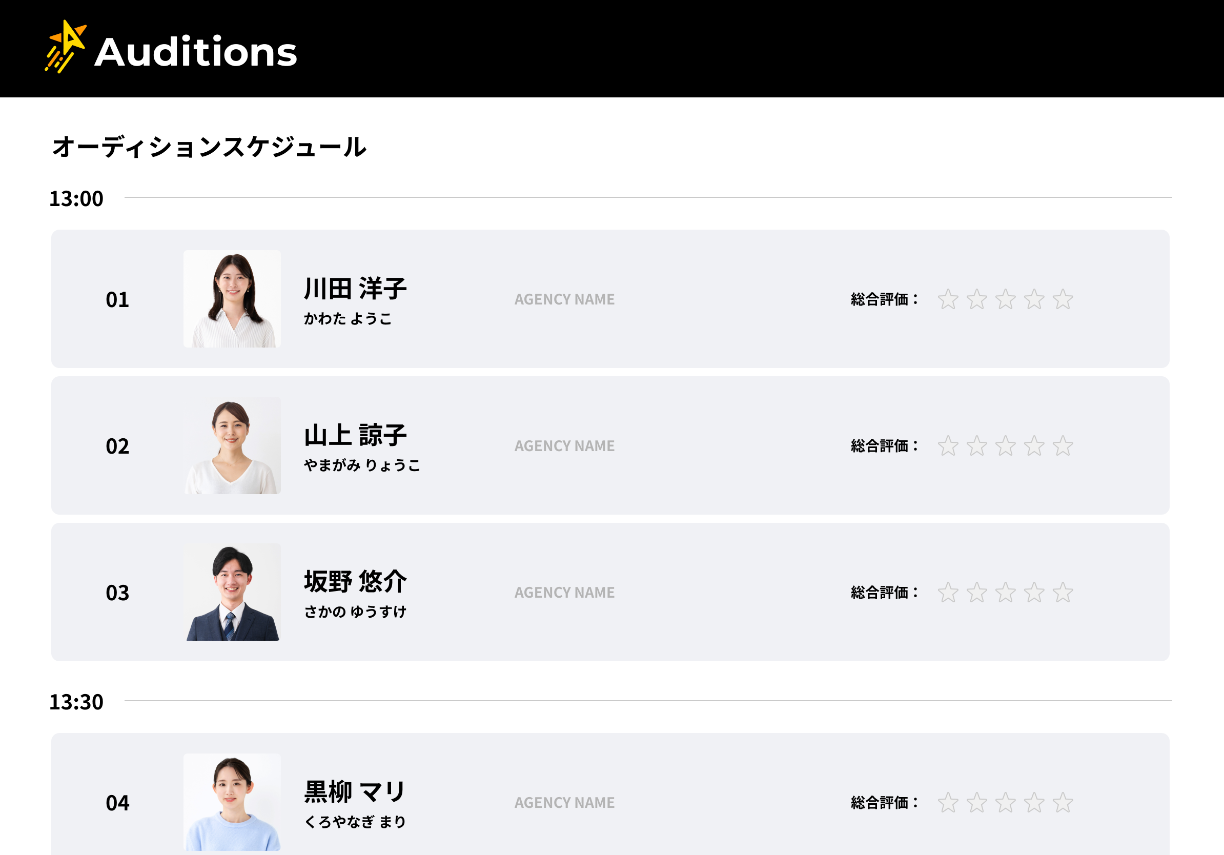Click the name 坂野 悠介
This screenshot has height=855, width=1224.
pyautogui.click(x=355, y=582)
